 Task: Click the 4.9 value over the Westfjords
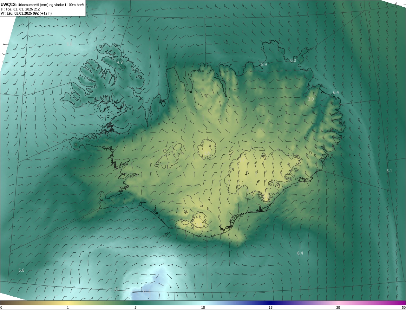tap(120, 62)
